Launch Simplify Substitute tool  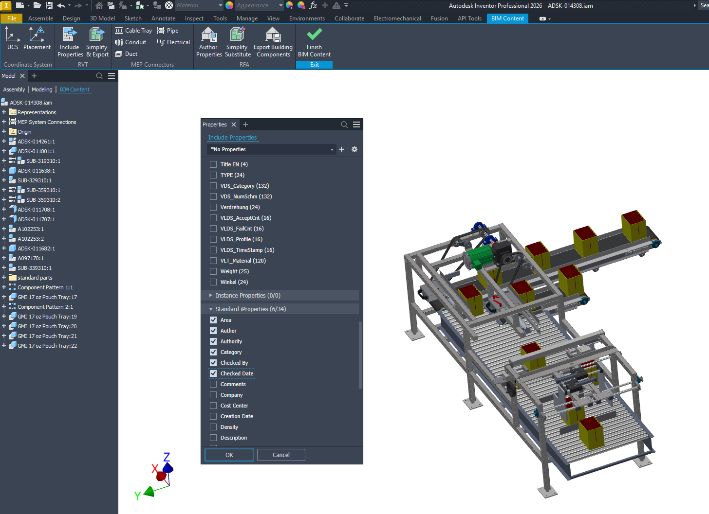(x=238, y=42)
